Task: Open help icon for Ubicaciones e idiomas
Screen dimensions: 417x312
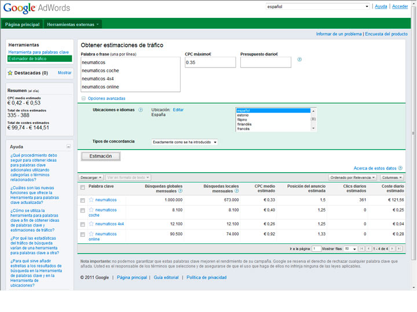Action: 140,110
